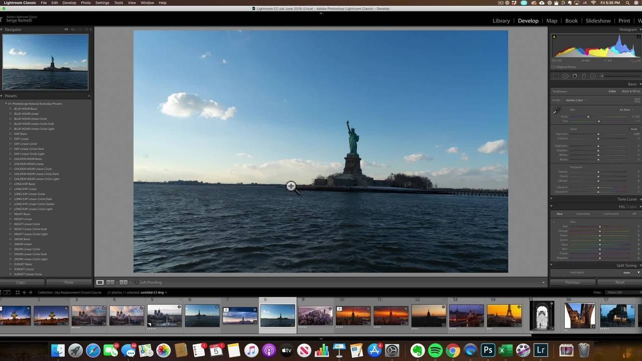Select the Crop Overlay tool
642x361 pixels.
click(x=556, y=76)
